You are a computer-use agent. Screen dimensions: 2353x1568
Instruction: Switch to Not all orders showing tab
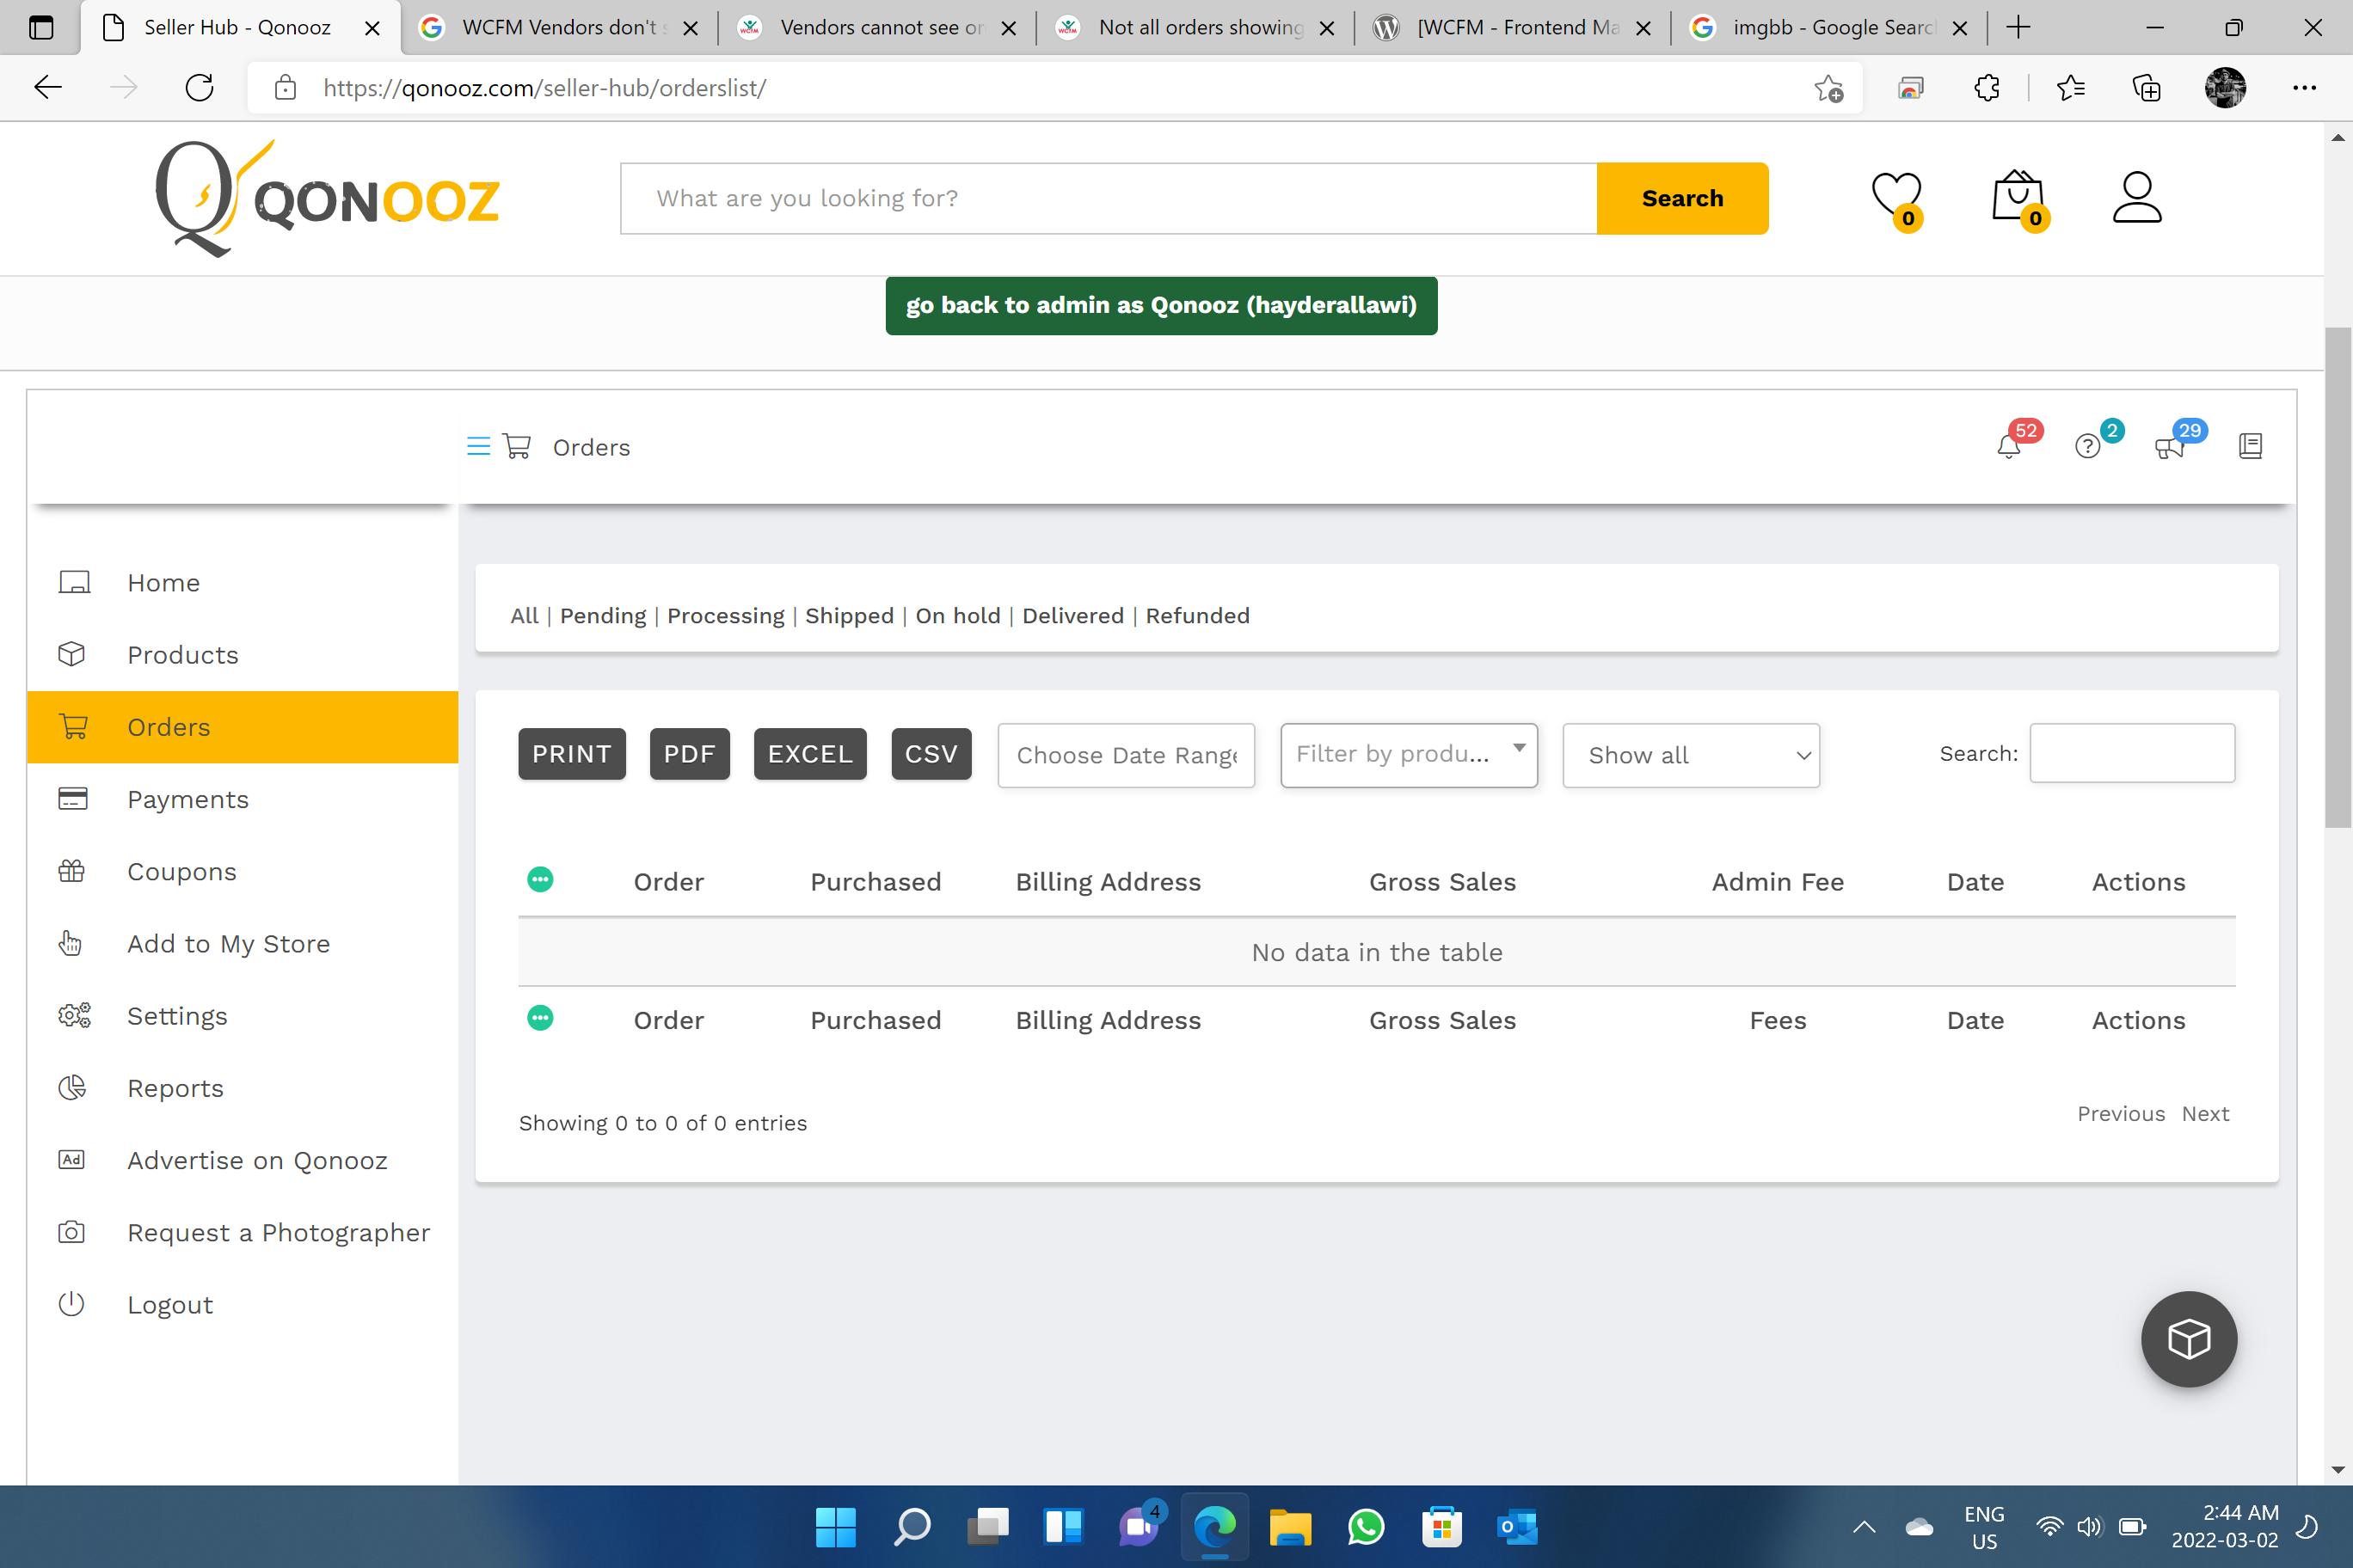point(1195,28)
